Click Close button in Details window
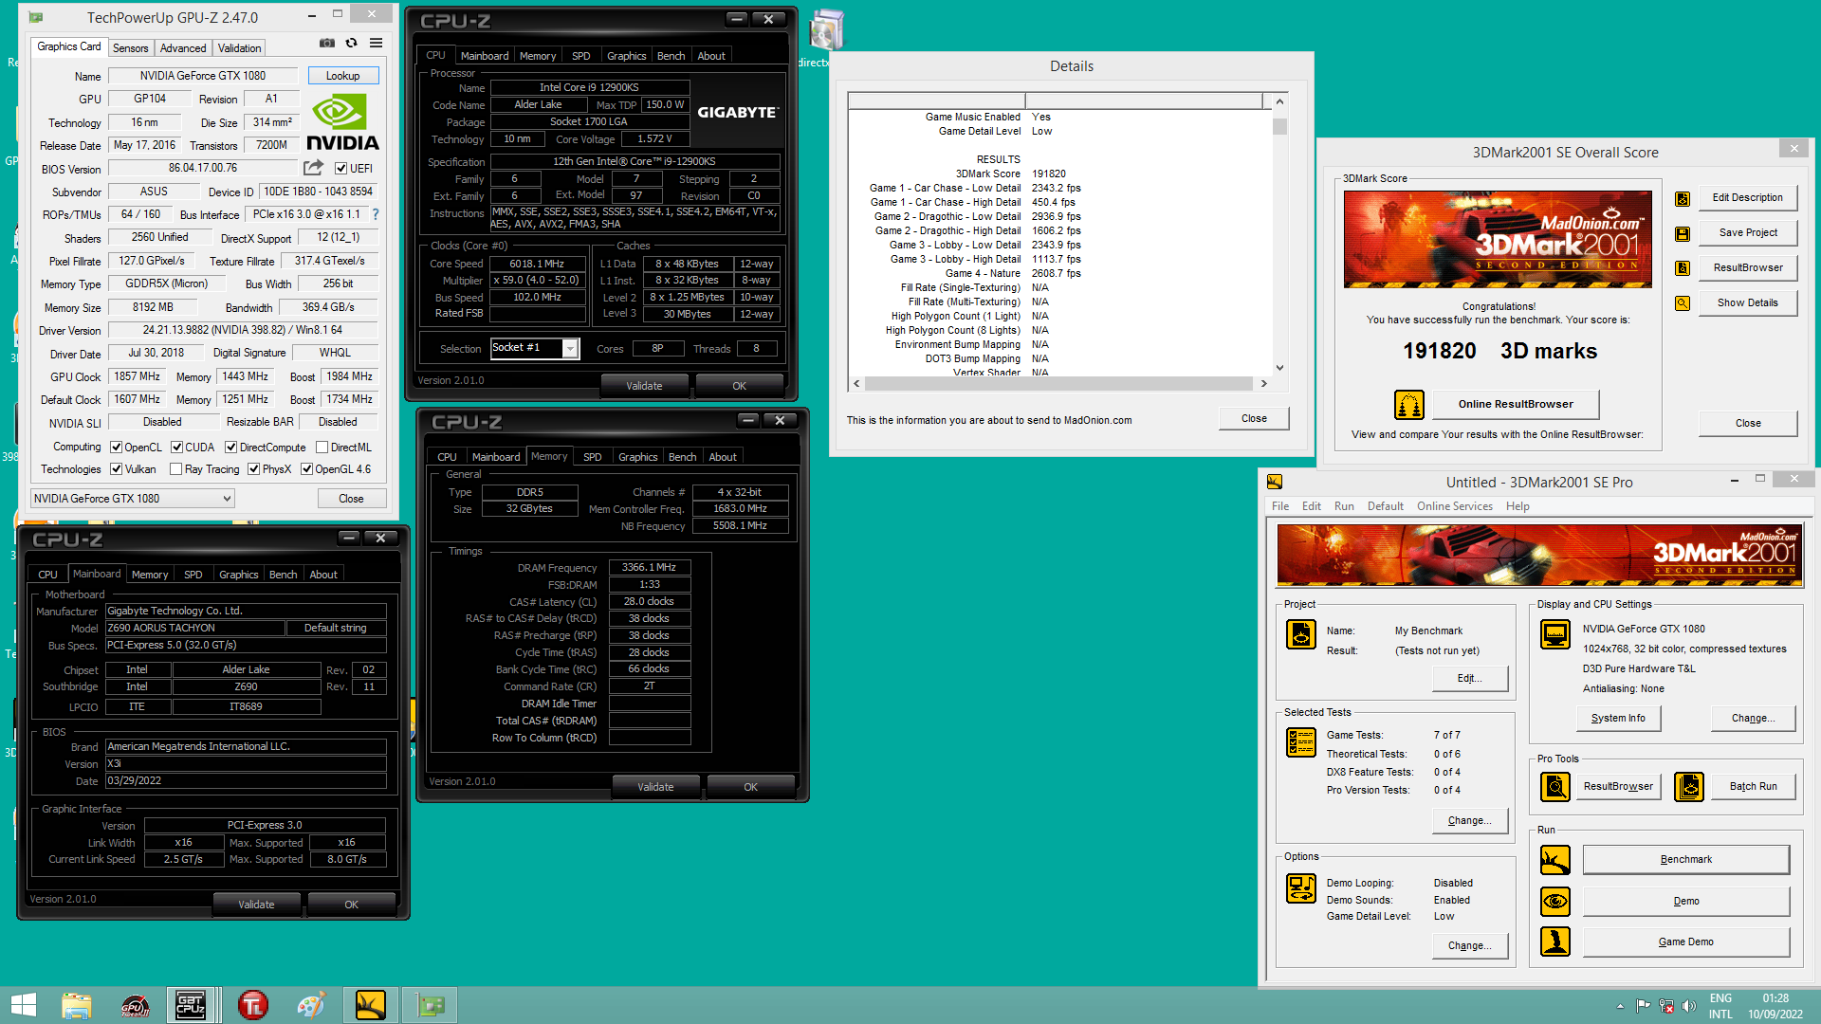The height and width of the screenshot is (1024, 1821). pyautogui.click(x=1254, y=418)
